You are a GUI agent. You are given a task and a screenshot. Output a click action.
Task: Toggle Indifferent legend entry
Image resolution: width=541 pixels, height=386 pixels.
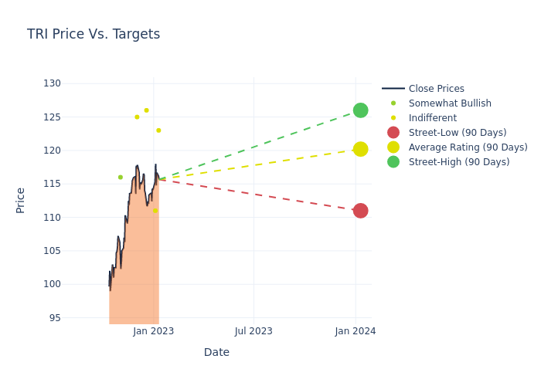(432, 118)
